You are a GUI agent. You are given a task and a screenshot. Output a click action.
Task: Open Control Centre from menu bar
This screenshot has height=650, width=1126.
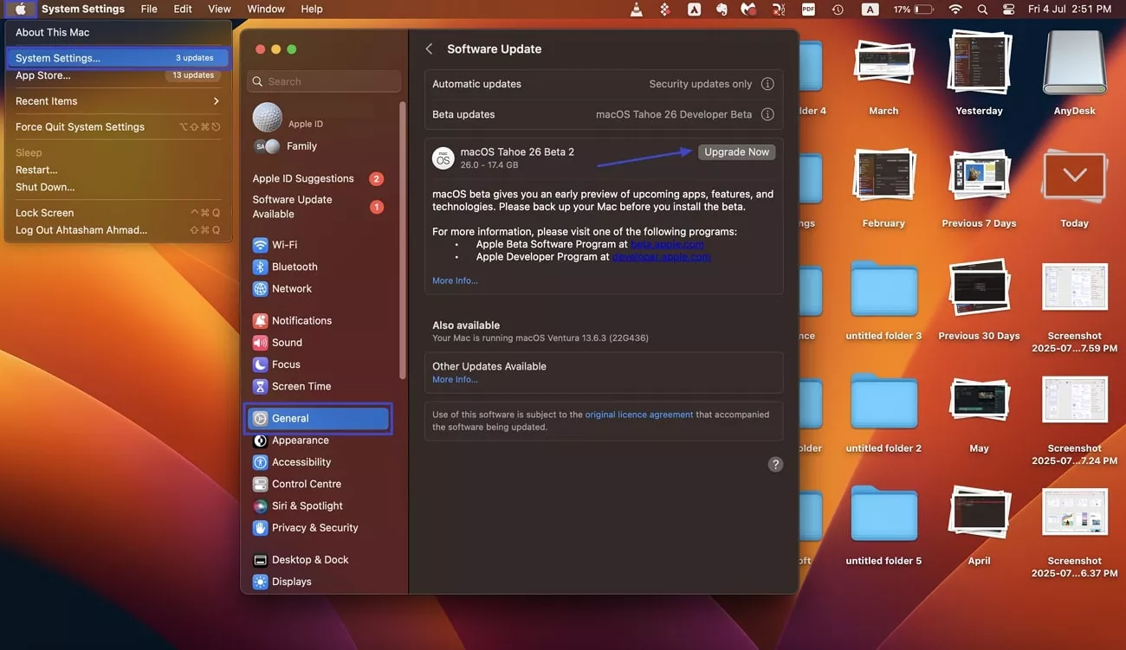pyautogui.click(x=1007, y=10)
